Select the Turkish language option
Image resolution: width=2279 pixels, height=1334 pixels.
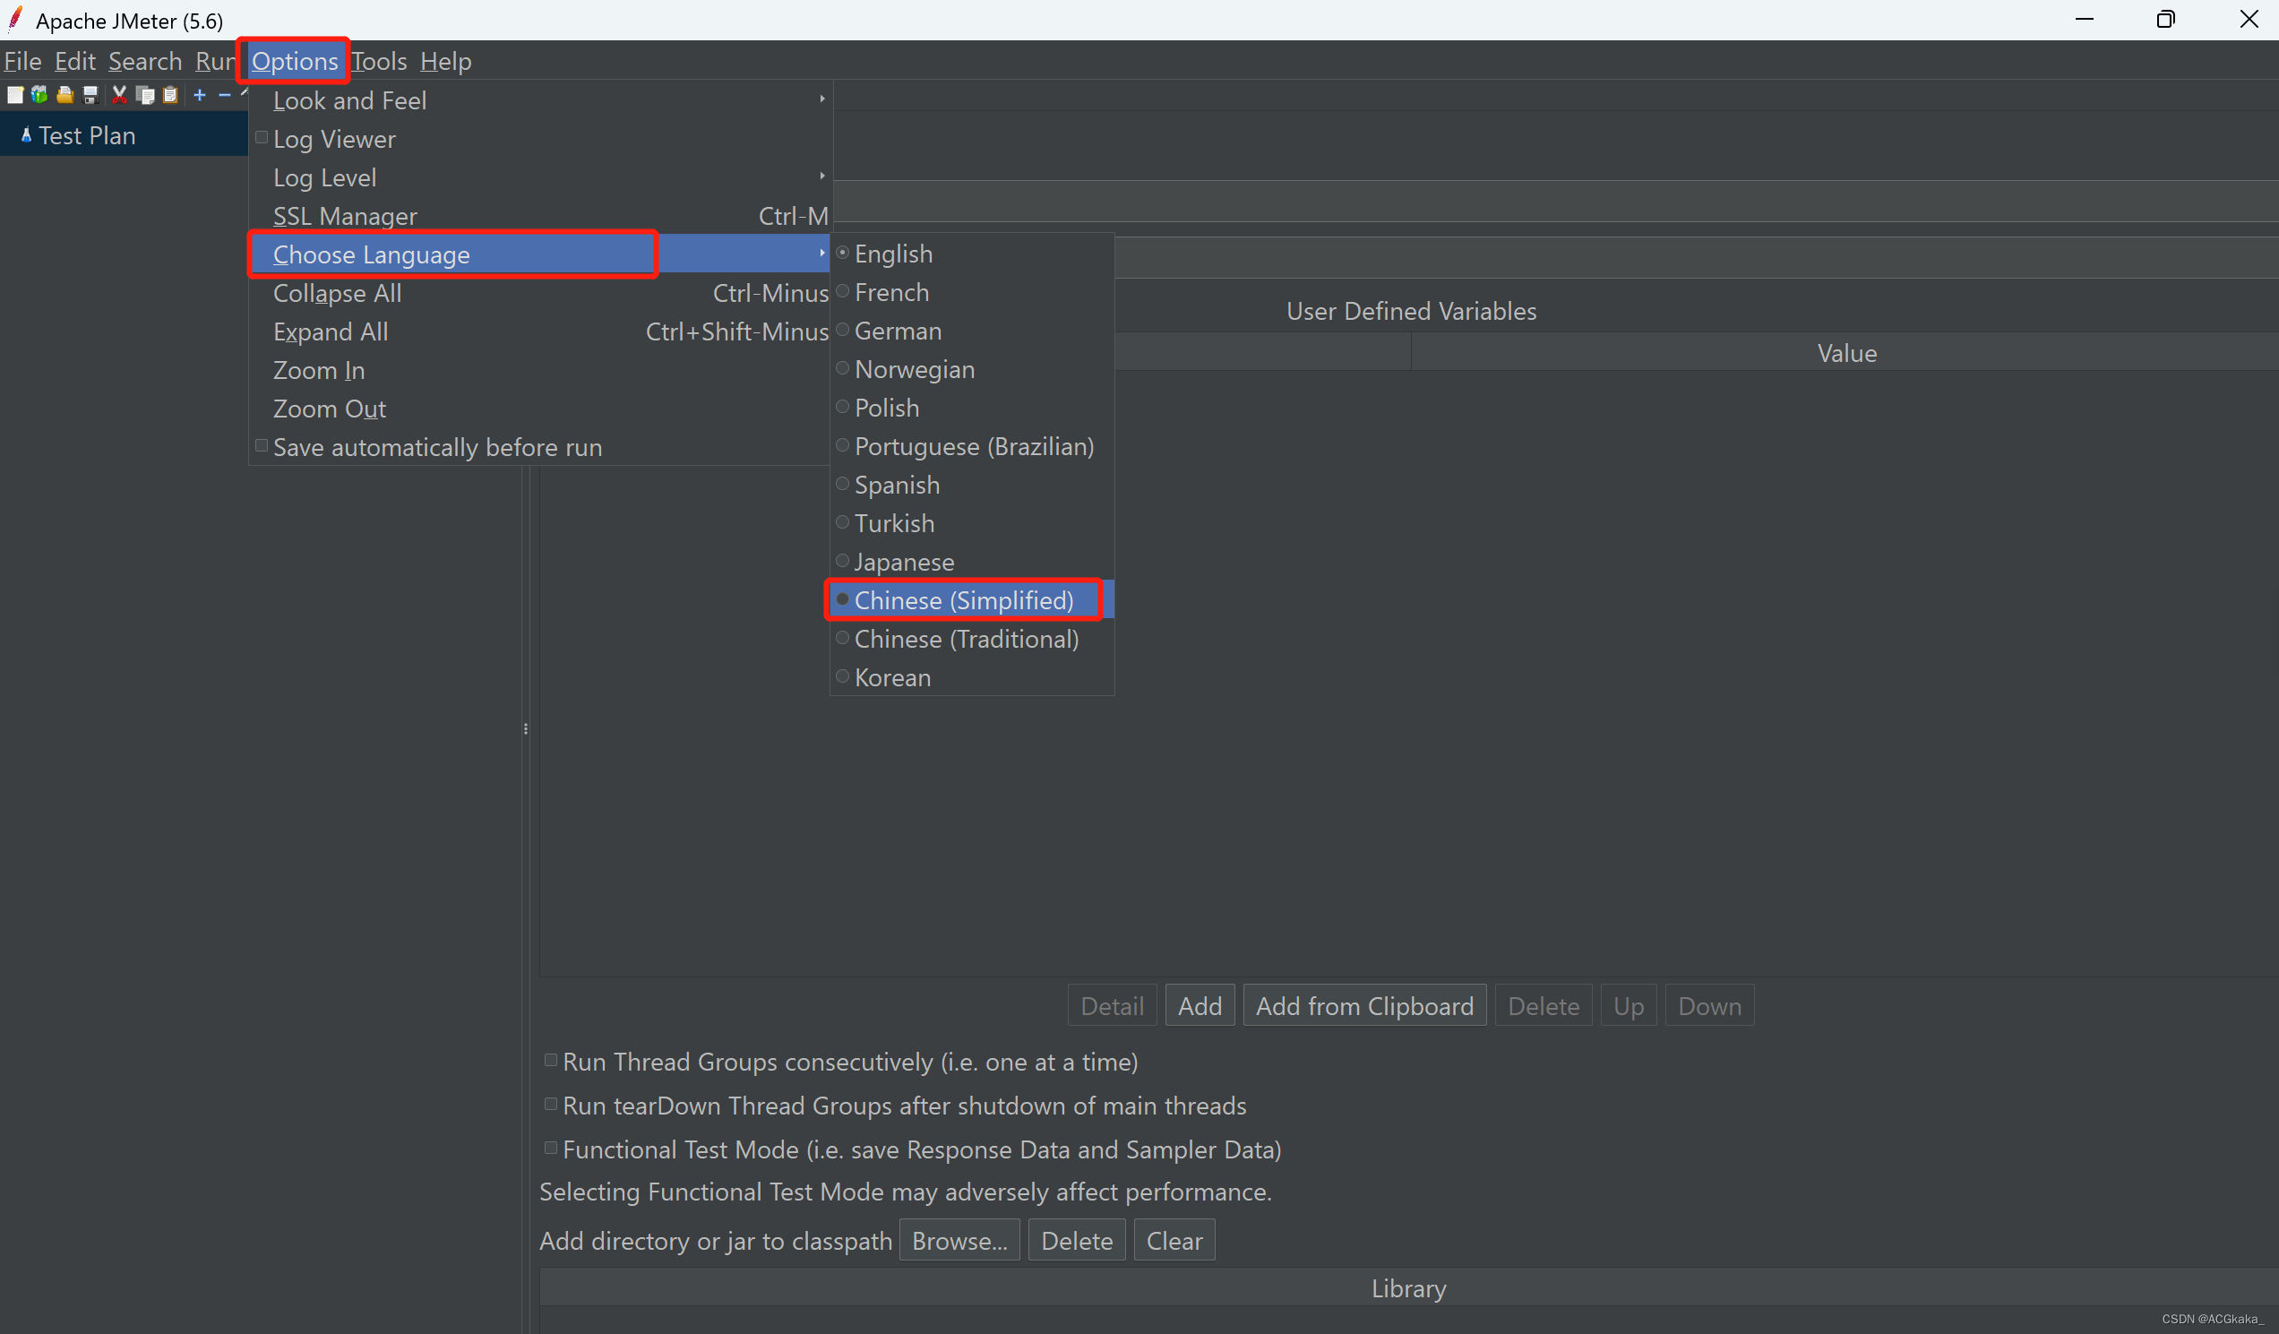click(x=972, y=523)
